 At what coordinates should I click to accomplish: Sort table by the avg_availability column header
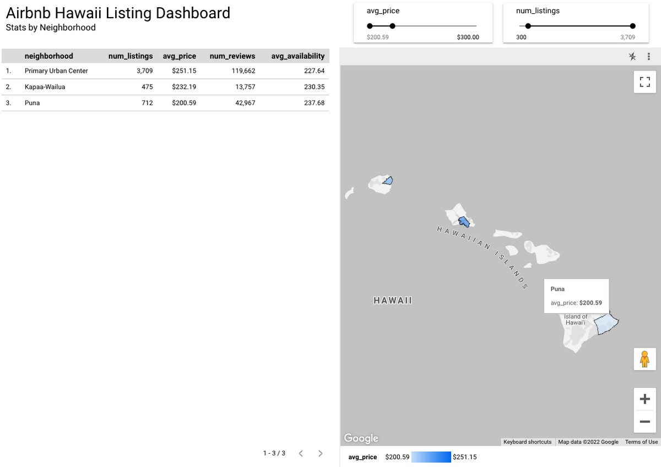tap(298, 56)
